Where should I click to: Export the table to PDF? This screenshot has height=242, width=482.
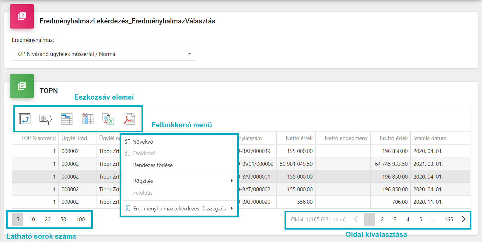coord(129,119)
